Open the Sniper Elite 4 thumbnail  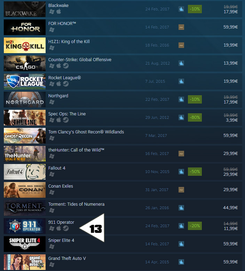[25, 244]
